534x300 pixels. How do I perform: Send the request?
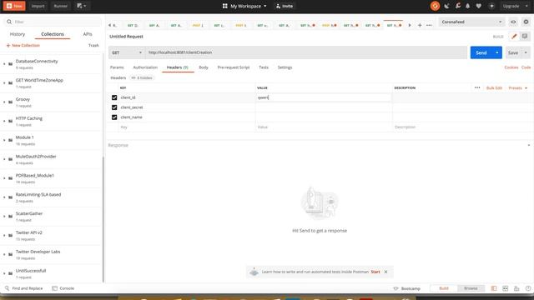click(x=481, y=52)
